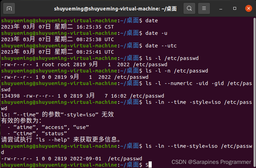Click the 'ls --help' suggestion line
This screenshot has width=256, height=168.
[x=61, y=140]
